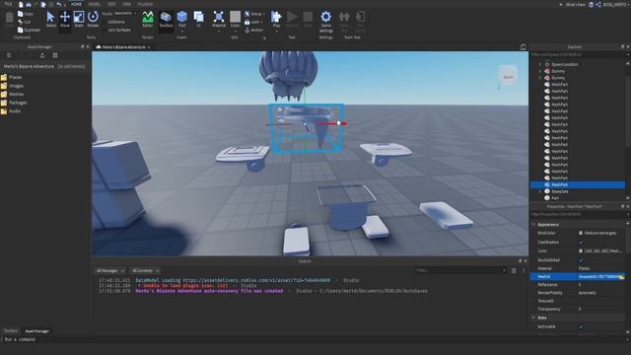Switch to the VIEW ribbon tab

tap(127, 4)
